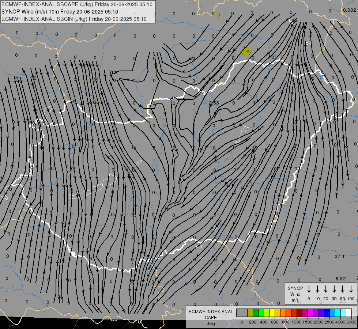Image resolution: width=358 pixels, height=329 pixels.
Task: Pick the first grey swatch of the CAPE scale
Action: point(239,313)
